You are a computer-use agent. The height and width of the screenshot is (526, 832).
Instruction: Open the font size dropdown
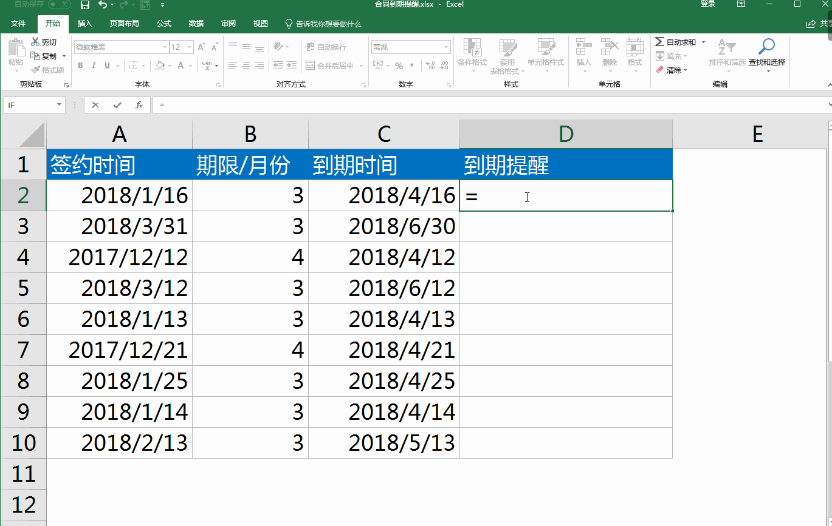(x=190, y=47)
